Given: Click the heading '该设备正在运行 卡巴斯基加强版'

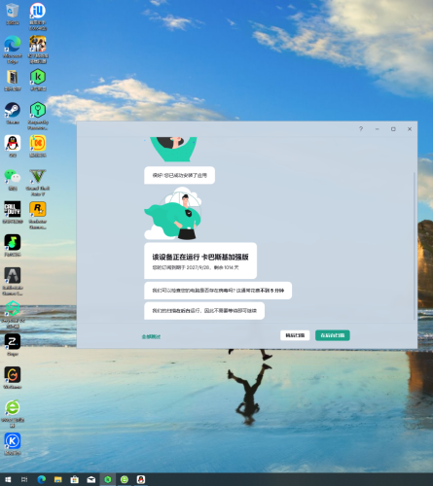Looking at the screenshot, I should point(200,257).
